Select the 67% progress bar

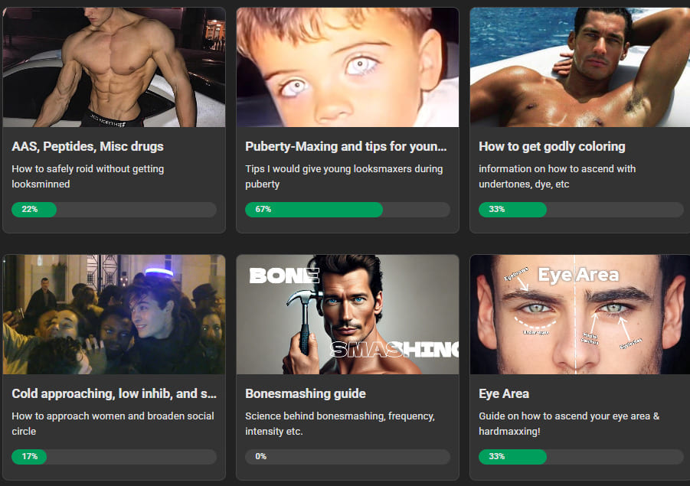click(347, 210)
